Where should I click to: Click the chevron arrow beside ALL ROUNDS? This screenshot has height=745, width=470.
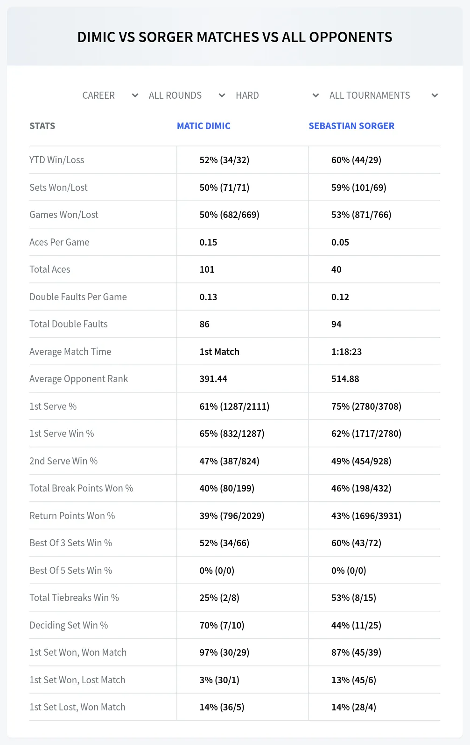pyautogui.click(x=222, y=95)
